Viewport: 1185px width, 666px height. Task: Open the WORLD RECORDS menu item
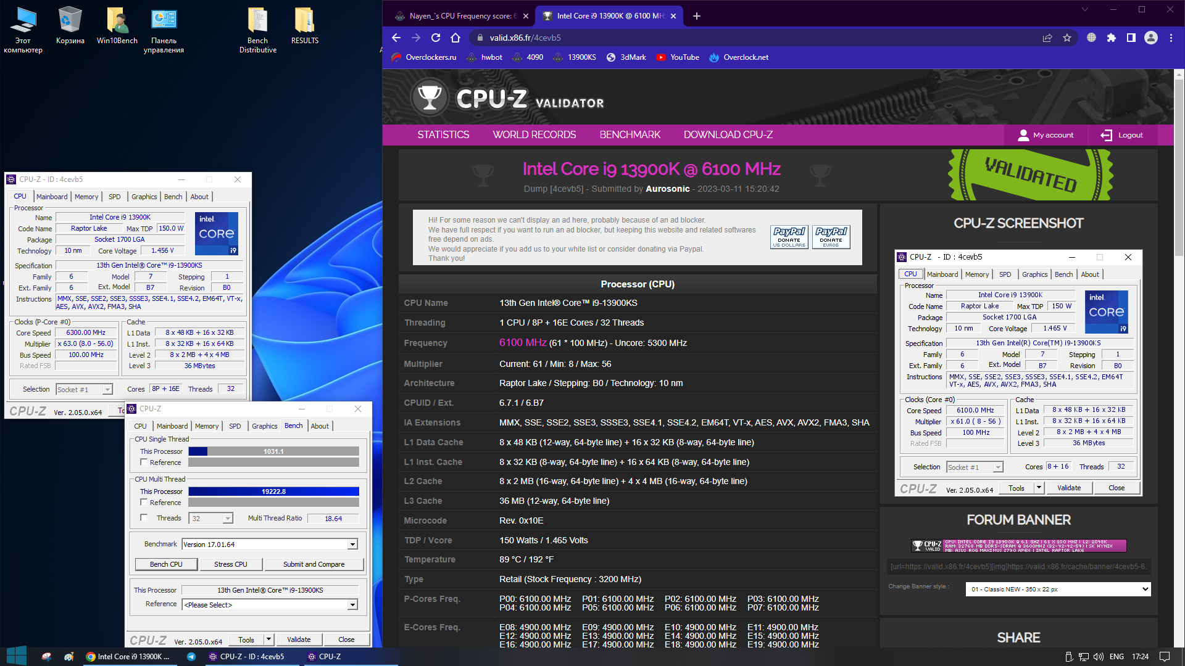coord(534,134)
